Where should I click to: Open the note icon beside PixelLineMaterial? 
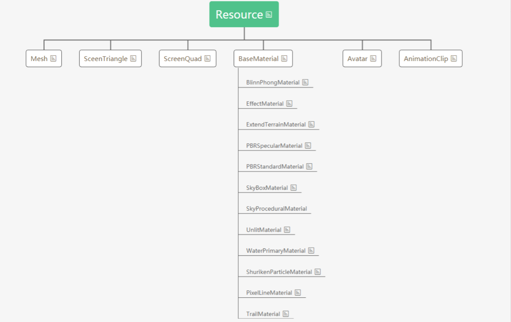(x=298, y=293)
